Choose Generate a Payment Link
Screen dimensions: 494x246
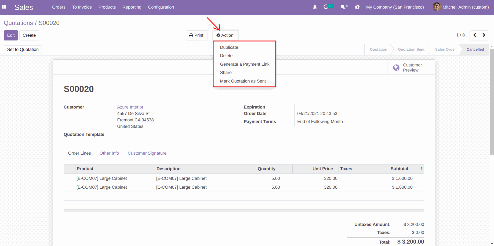(x=245, y=64)
